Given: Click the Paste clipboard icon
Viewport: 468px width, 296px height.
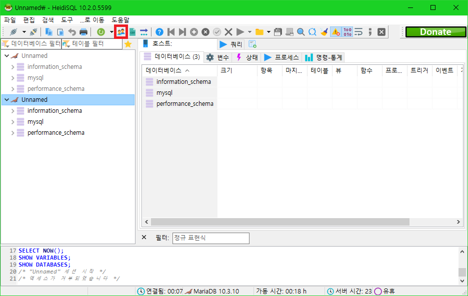Looking at the screenshot, I should [x=60, y=32].
